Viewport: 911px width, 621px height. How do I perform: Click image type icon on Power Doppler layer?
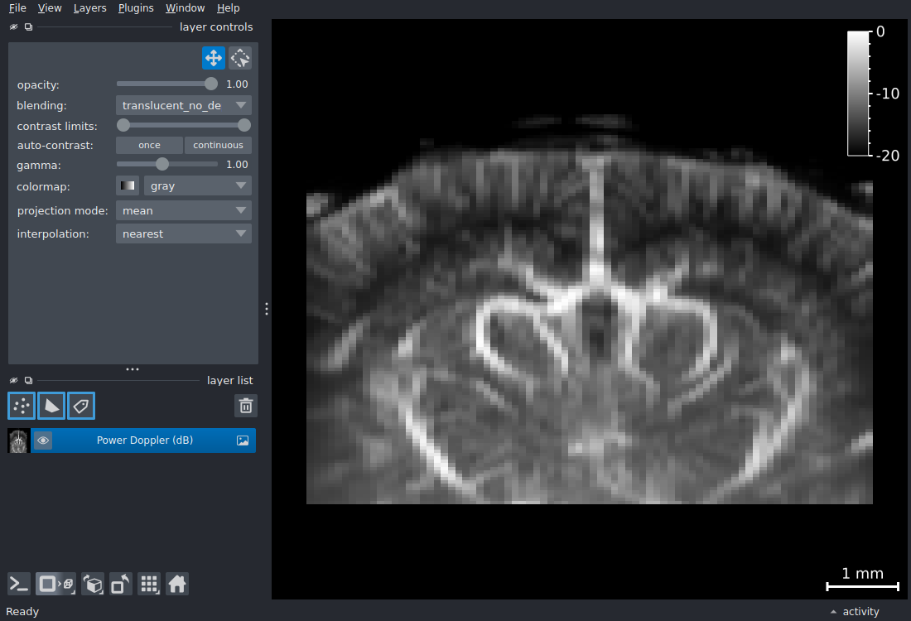pos(243,440)
